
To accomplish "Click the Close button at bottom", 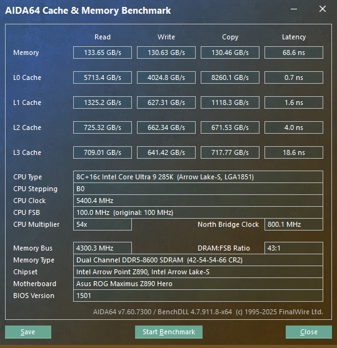I will coord(309,332).
